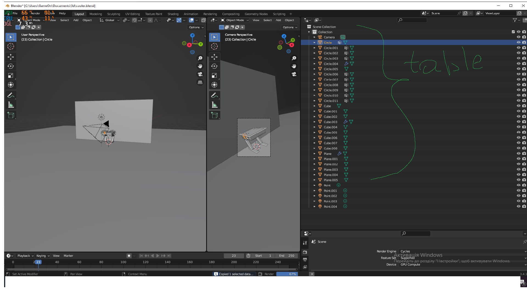Open the Keying dropdown in timeline

(x=43, y=256)
